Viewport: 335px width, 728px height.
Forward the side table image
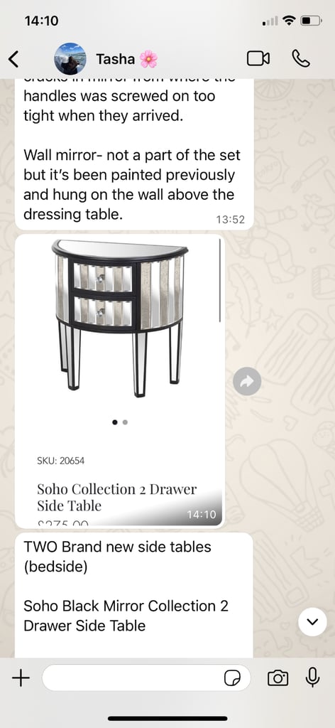pyautogui.click(x=247, y=382)
